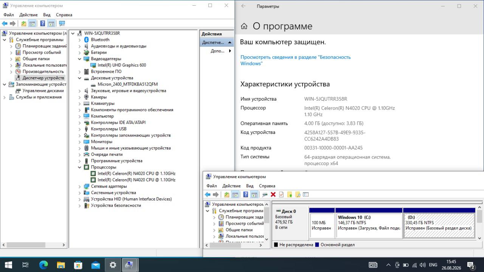Screen dimensions: 484x272
Task: Click Диспетчер action header in Действия pane
Action: (217, 42)
